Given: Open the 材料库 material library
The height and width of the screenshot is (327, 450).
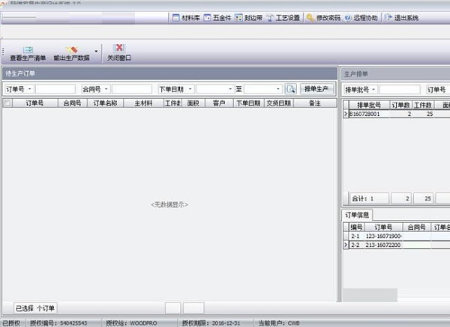Looking at the screenshot, I should (x=186, y=18).
